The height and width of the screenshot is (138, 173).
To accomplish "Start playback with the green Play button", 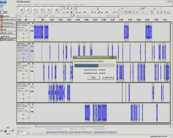I will click(28, 10).
